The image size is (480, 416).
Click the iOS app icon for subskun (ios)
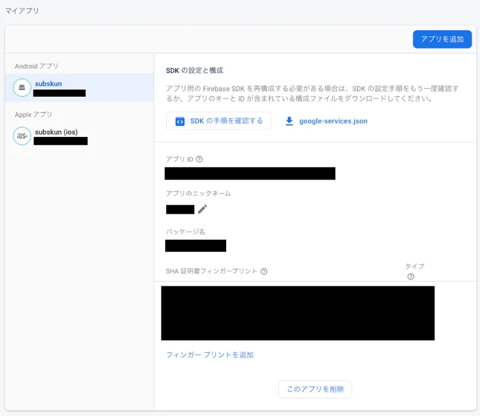point(22,136)
